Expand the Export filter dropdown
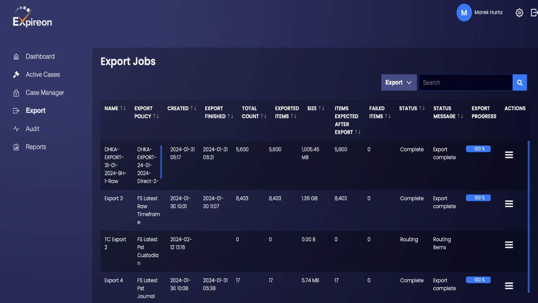The width and height of the screenshot is (538, 303). click(399, 82)
